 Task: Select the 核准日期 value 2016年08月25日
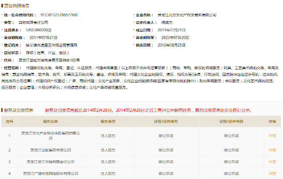(x=172, y=45)
